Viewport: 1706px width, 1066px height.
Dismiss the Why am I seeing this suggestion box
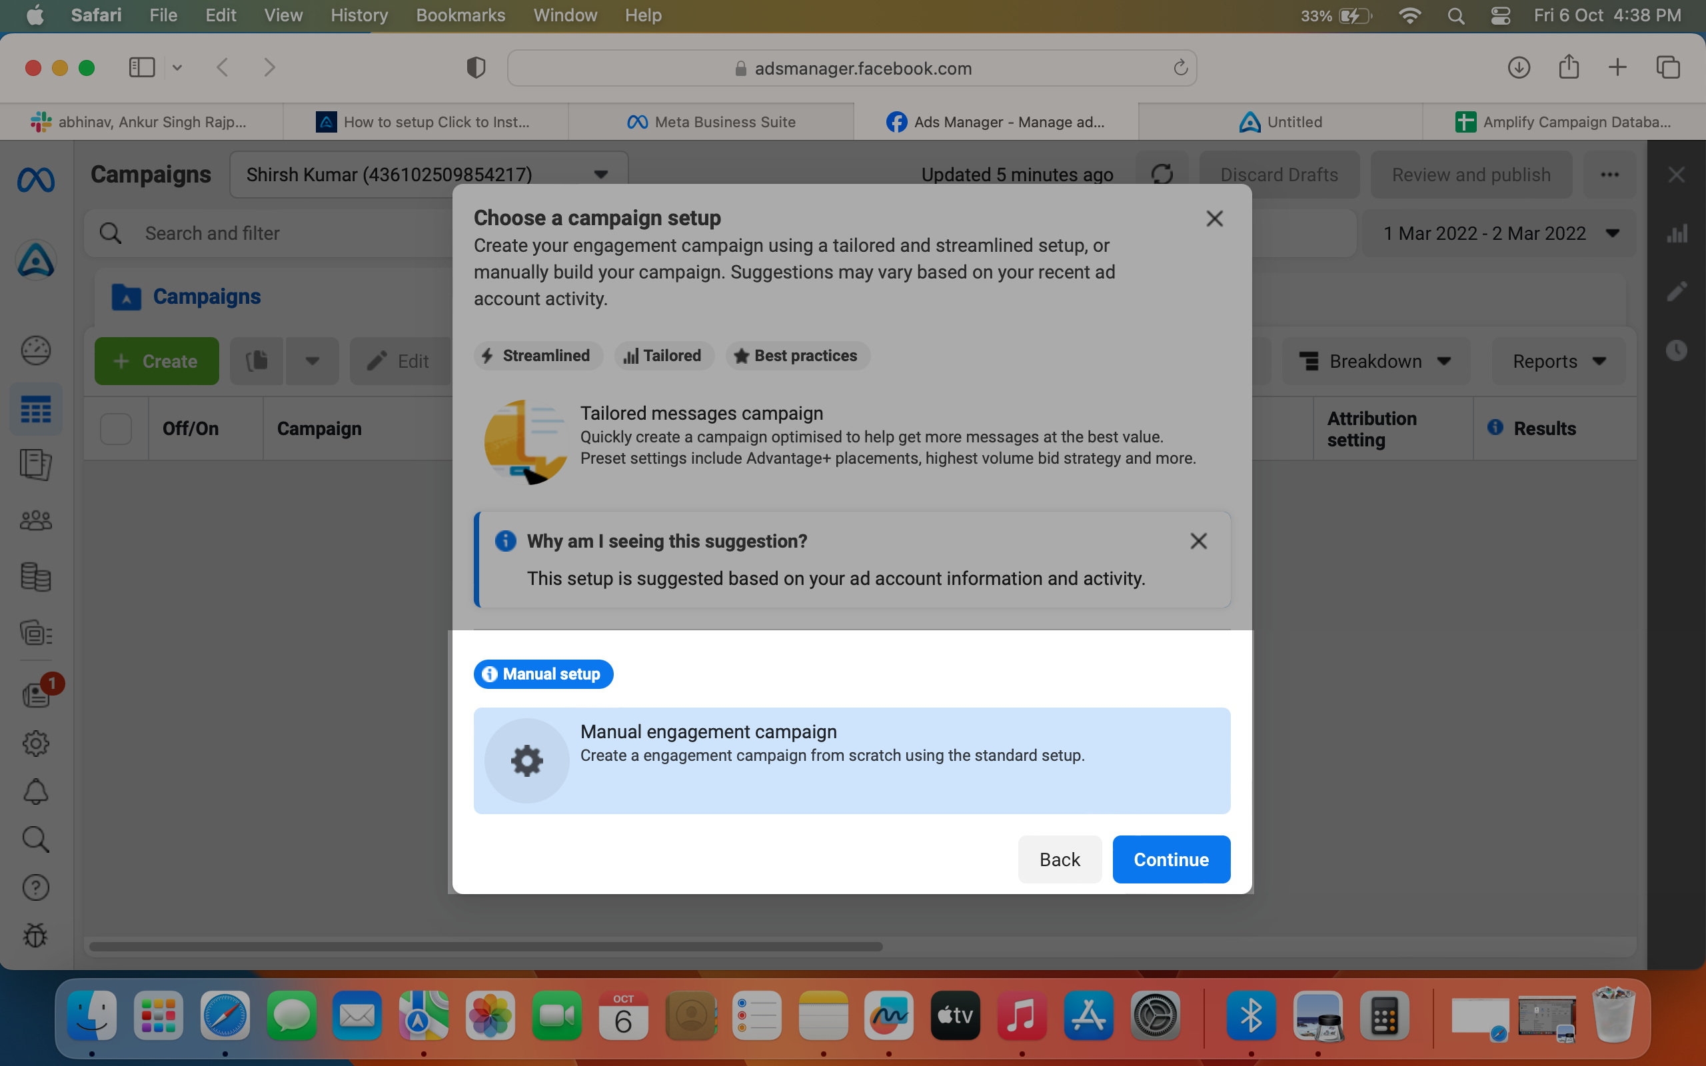pyautogui.click(x=1198, y=541)
